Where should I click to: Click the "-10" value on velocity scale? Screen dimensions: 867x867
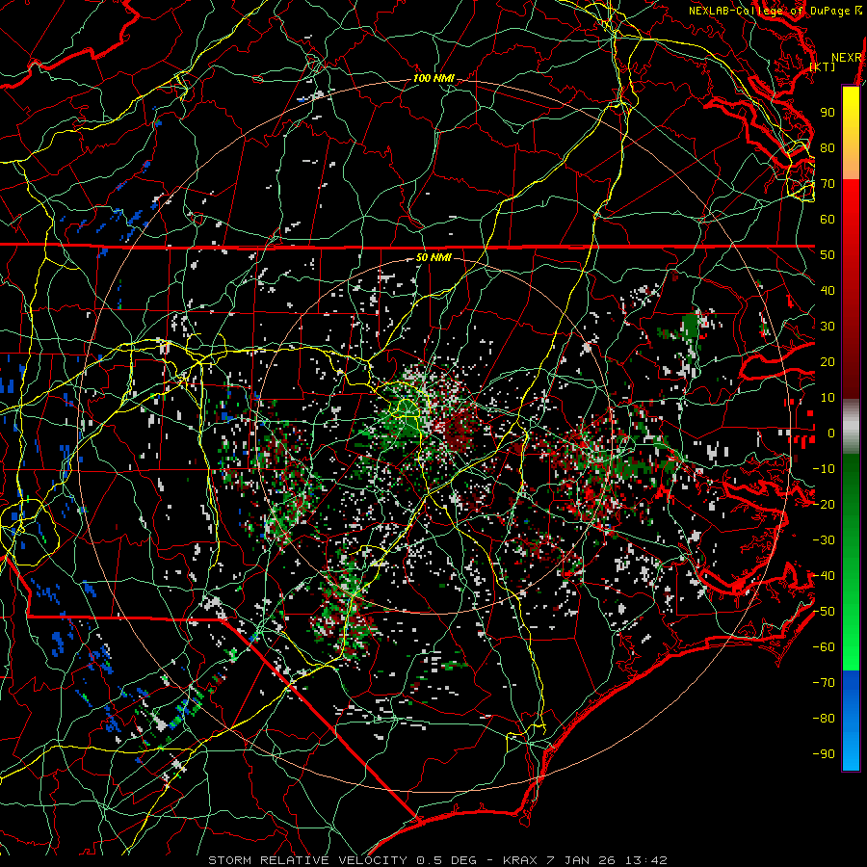pos(824,469)
